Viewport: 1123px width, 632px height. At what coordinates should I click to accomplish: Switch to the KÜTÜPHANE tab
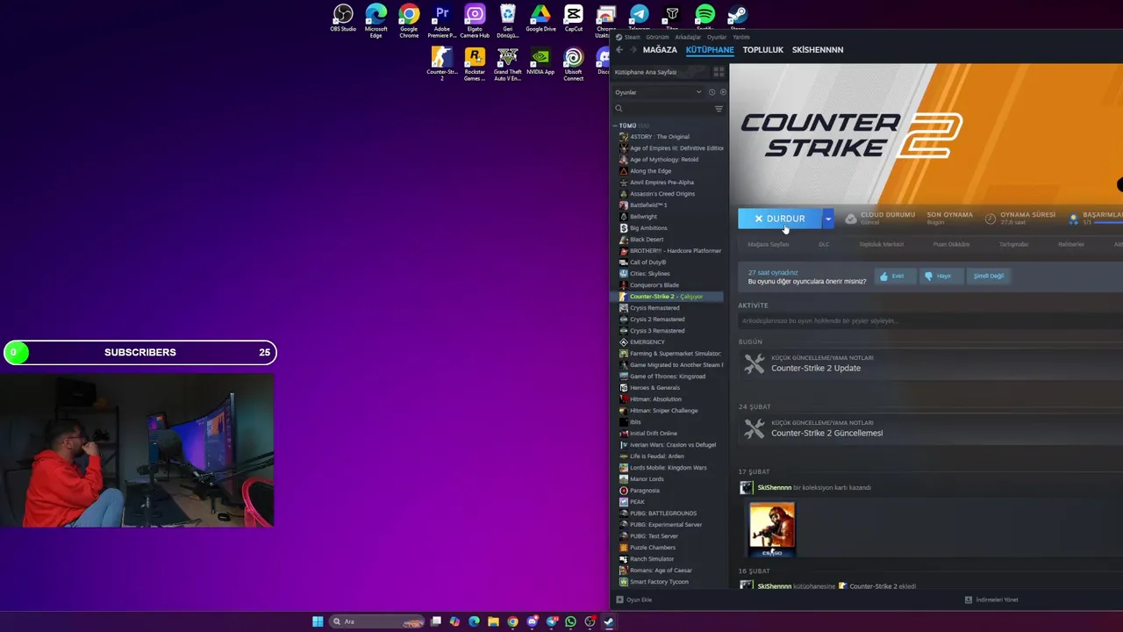click(x=710, y=50)
